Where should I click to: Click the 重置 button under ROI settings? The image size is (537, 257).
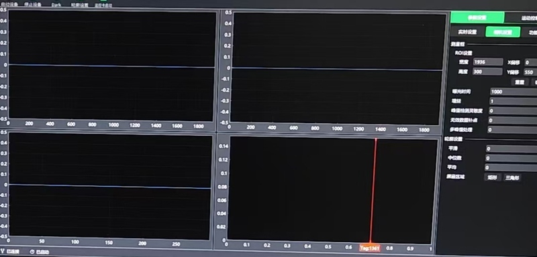pos(520,82)
